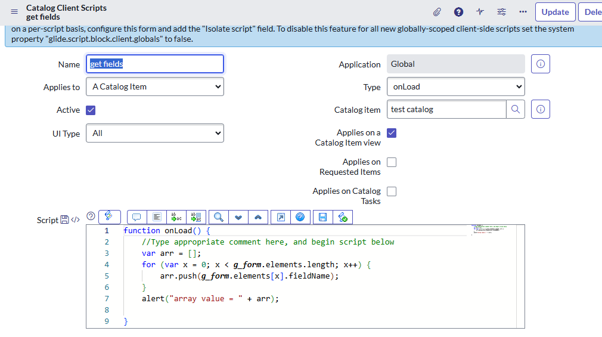Uncheck the Active checkbox

pyautogui.click(x=91, y=110)
